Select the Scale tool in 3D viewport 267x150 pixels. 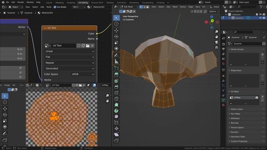(116, 42)
